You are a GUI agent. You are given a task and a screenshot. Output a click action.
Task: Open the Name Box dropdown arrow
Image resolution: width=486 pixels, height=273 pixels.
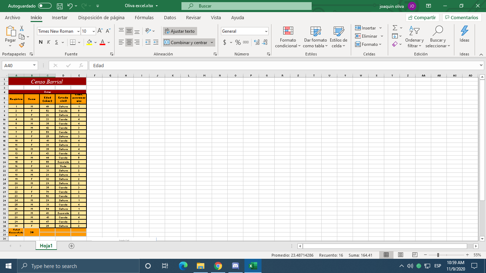[x=34, y=65]
